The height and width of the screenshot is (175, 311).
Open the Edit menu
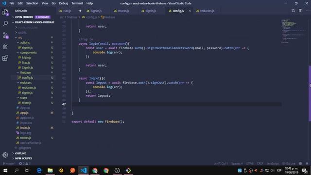coord(20,3)
